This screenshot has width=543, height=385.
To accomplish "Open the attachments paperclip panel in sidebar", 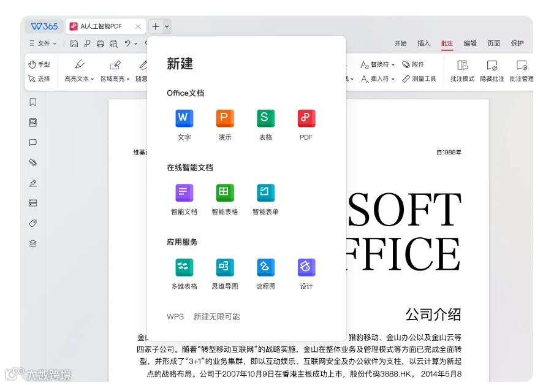I will click(x=33, y=162).
